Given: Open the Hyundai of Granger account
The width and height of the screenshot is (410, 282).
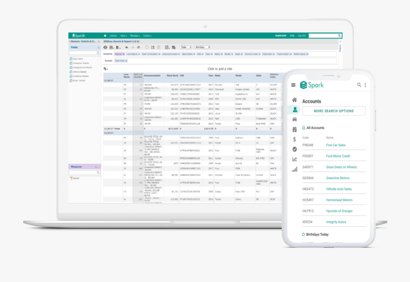Looking at the screenshot, I should [339, 211].
